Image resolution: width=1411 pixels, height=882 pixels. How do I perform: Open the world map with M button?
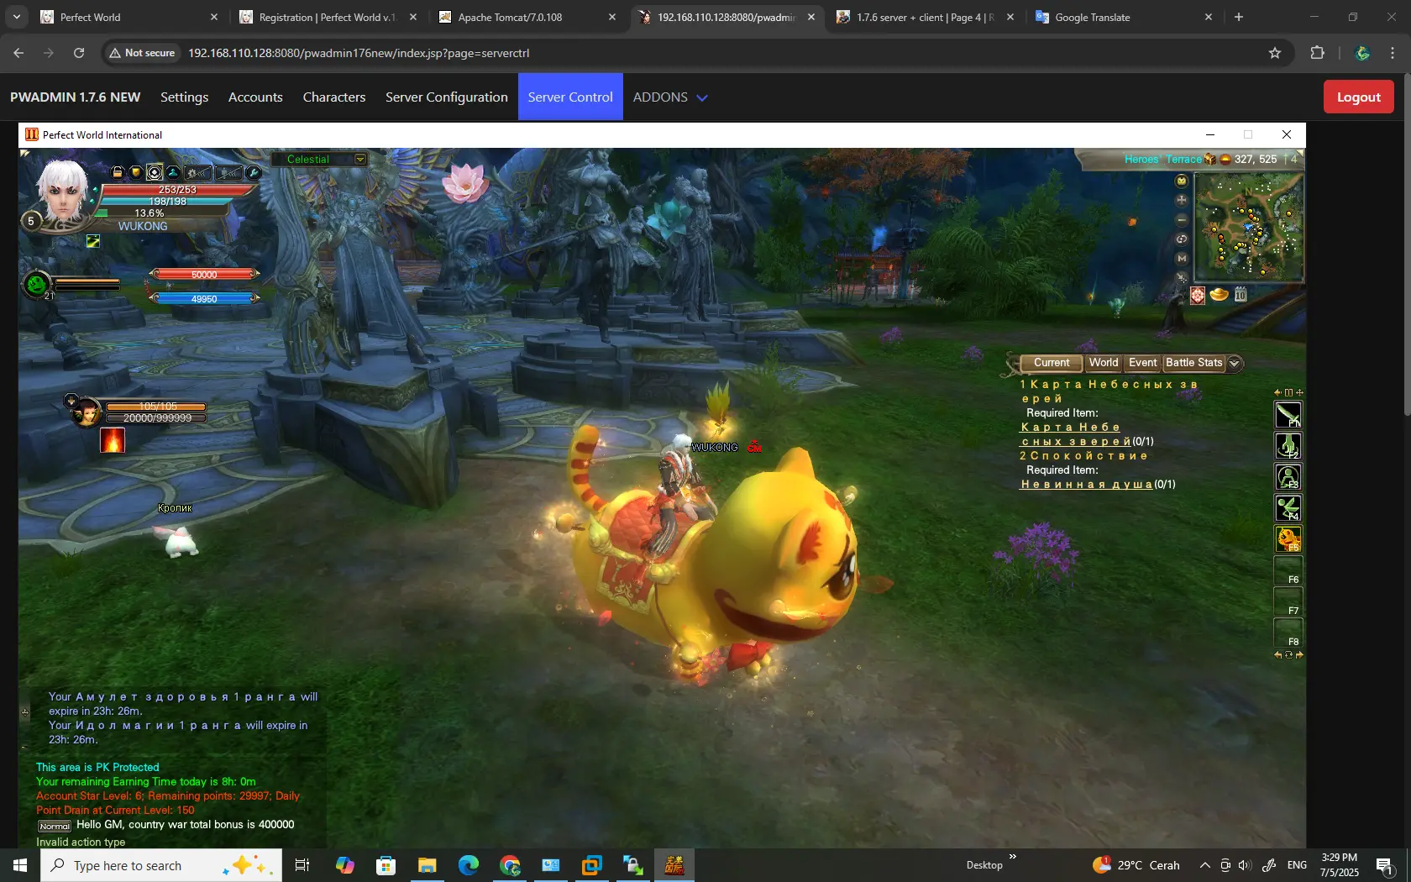(x=1182, y=258)
